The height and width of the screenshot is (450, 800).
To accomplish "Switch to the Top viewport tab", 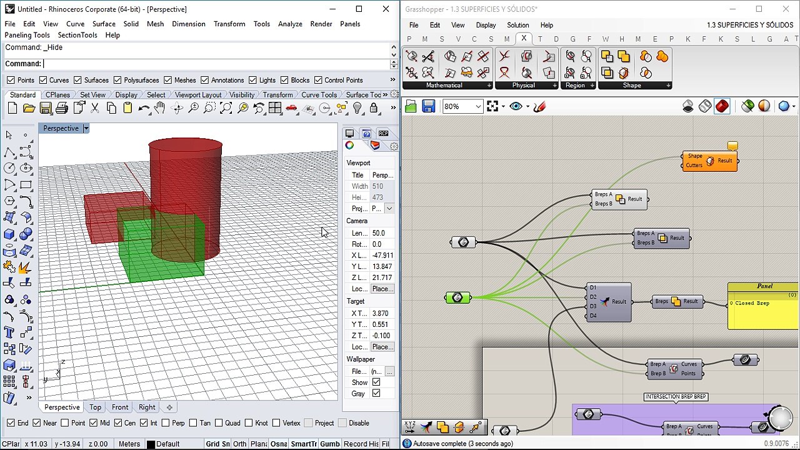I will click(x=95, y=407).
